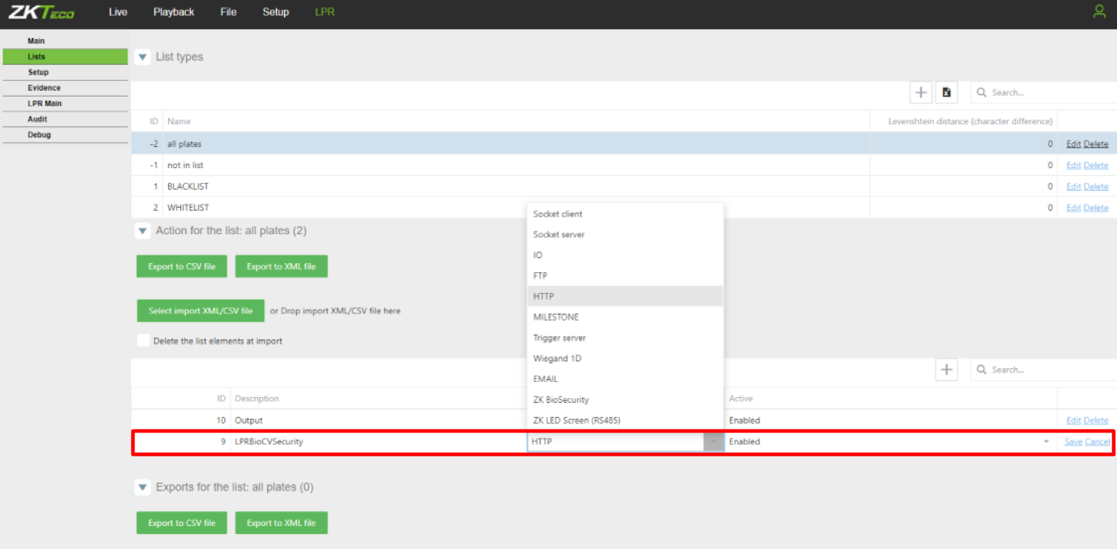Click the list types file import icon
This screenshot has width=1117, height=549.
coord(947,93)
